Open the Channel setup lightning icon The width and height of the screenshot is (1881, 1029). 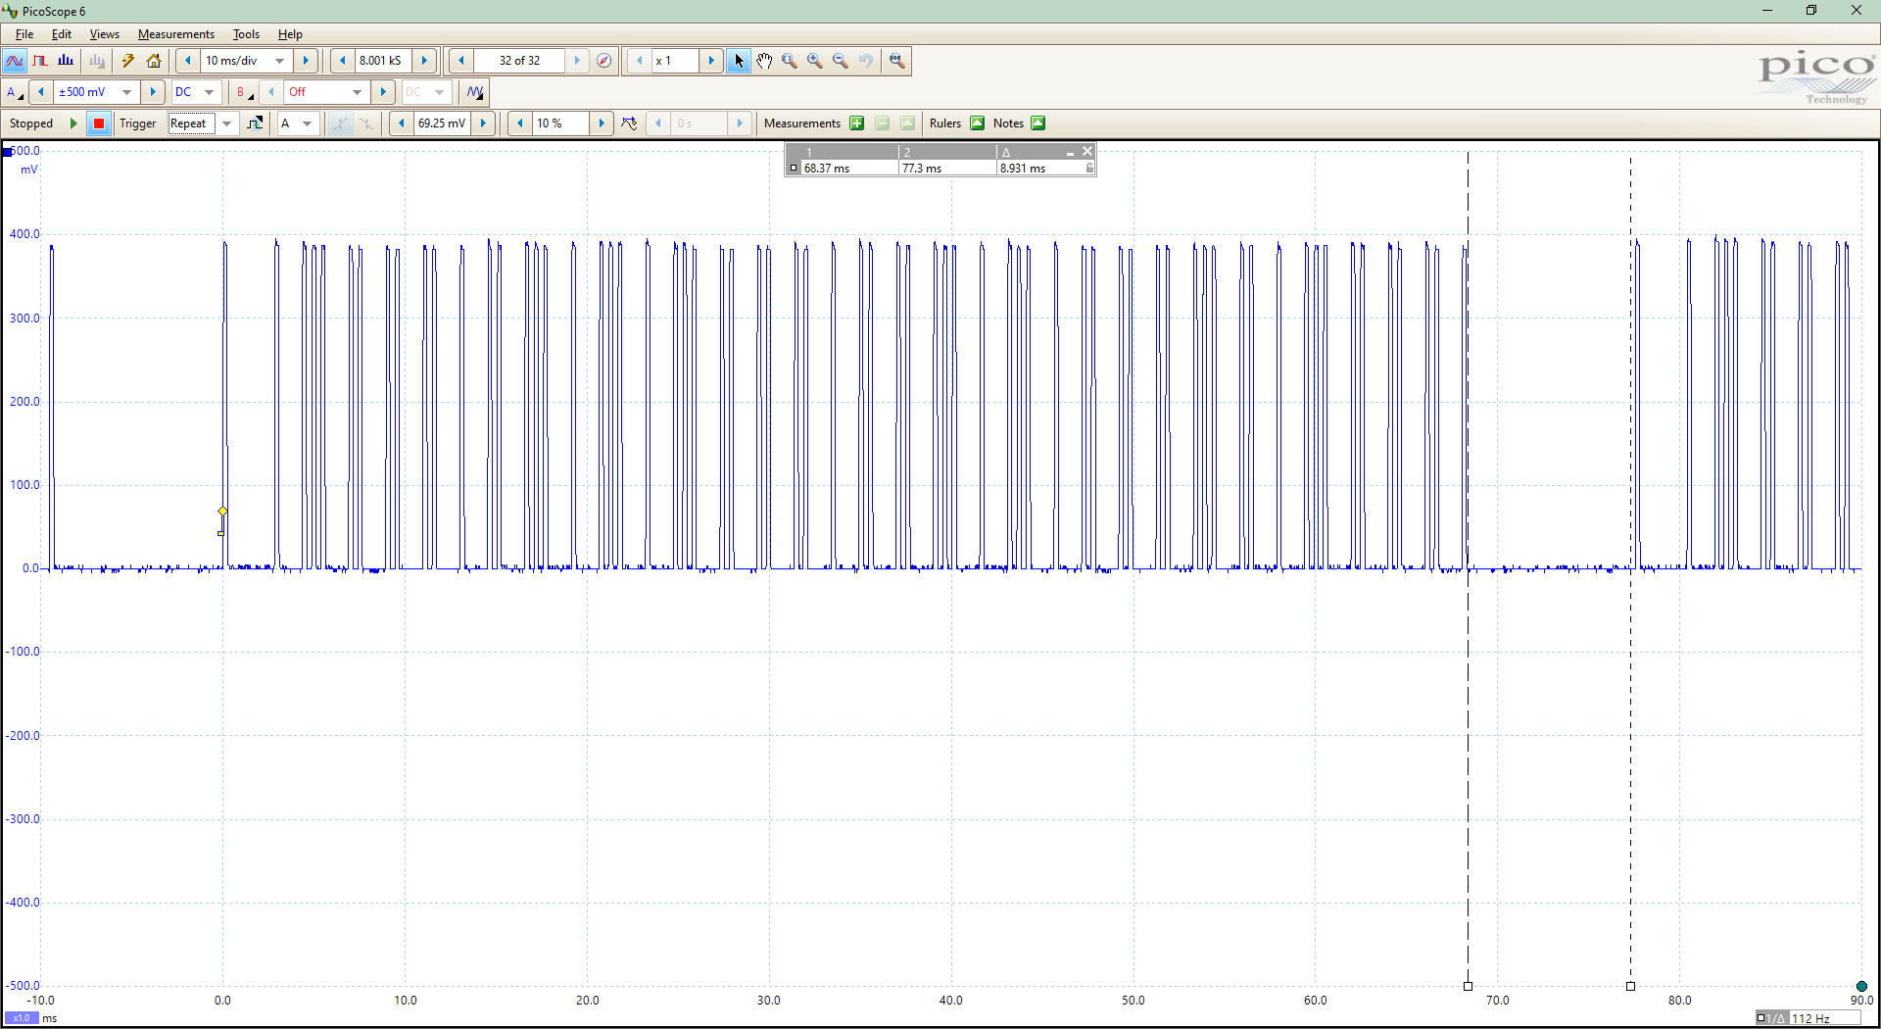click(x=127, y=61)
